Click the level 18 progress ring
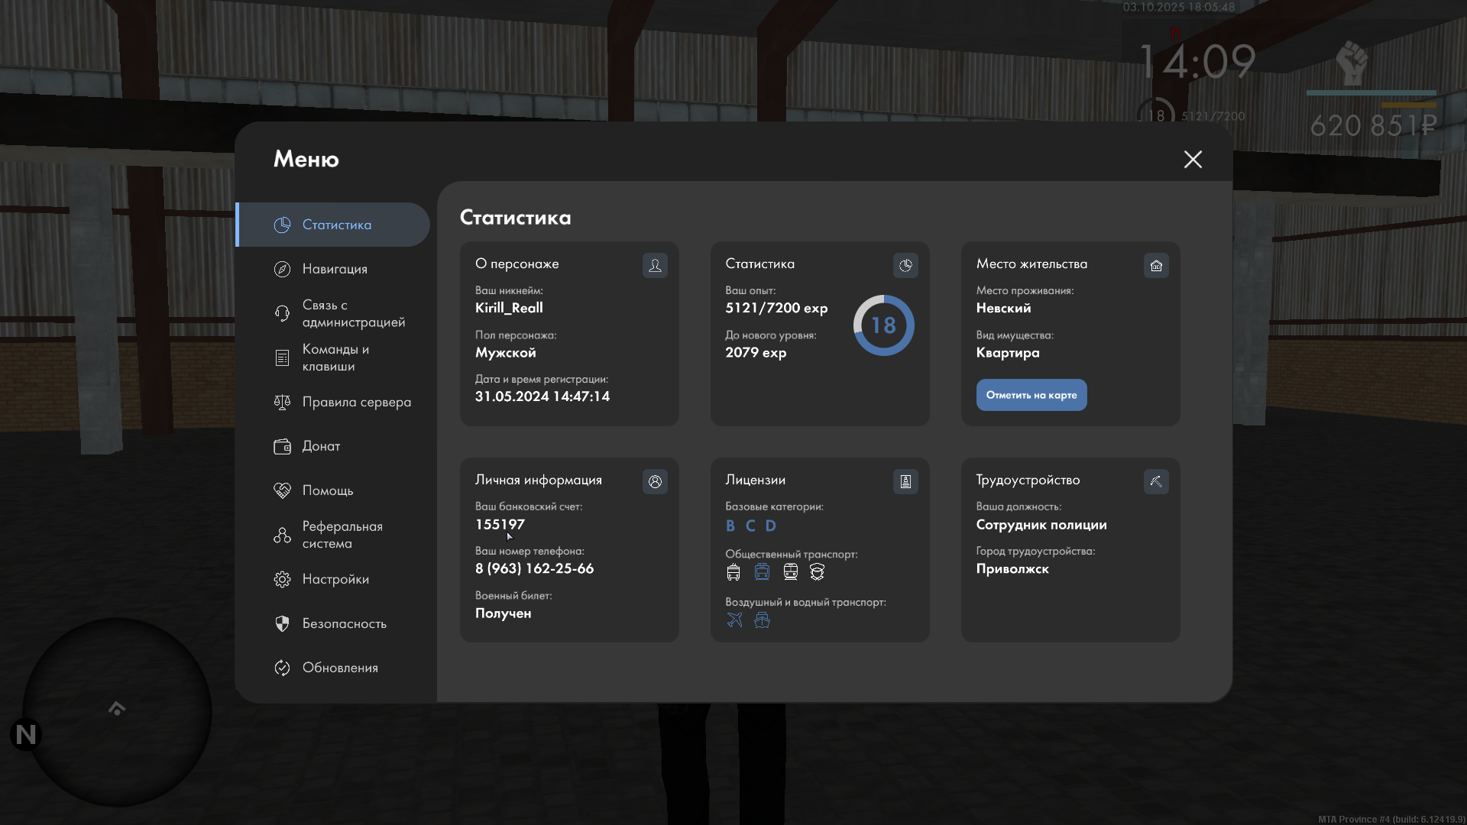Viewport: 1467px width, 825px height. (x=883, y=325)
